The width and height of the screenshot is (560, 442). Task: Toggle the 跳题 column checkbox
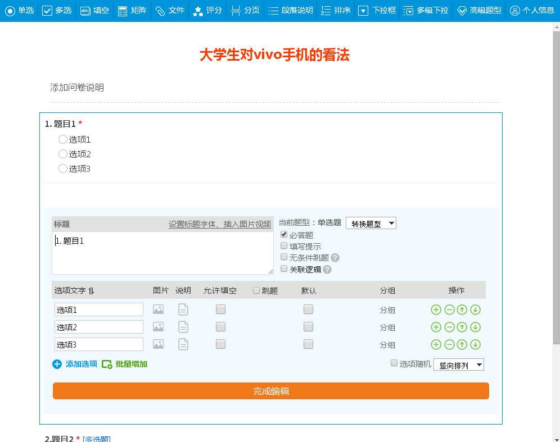256,290
